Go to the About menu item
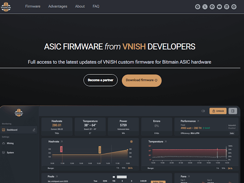The height and width of the screenshot is (183, 244). pos(80,6)
